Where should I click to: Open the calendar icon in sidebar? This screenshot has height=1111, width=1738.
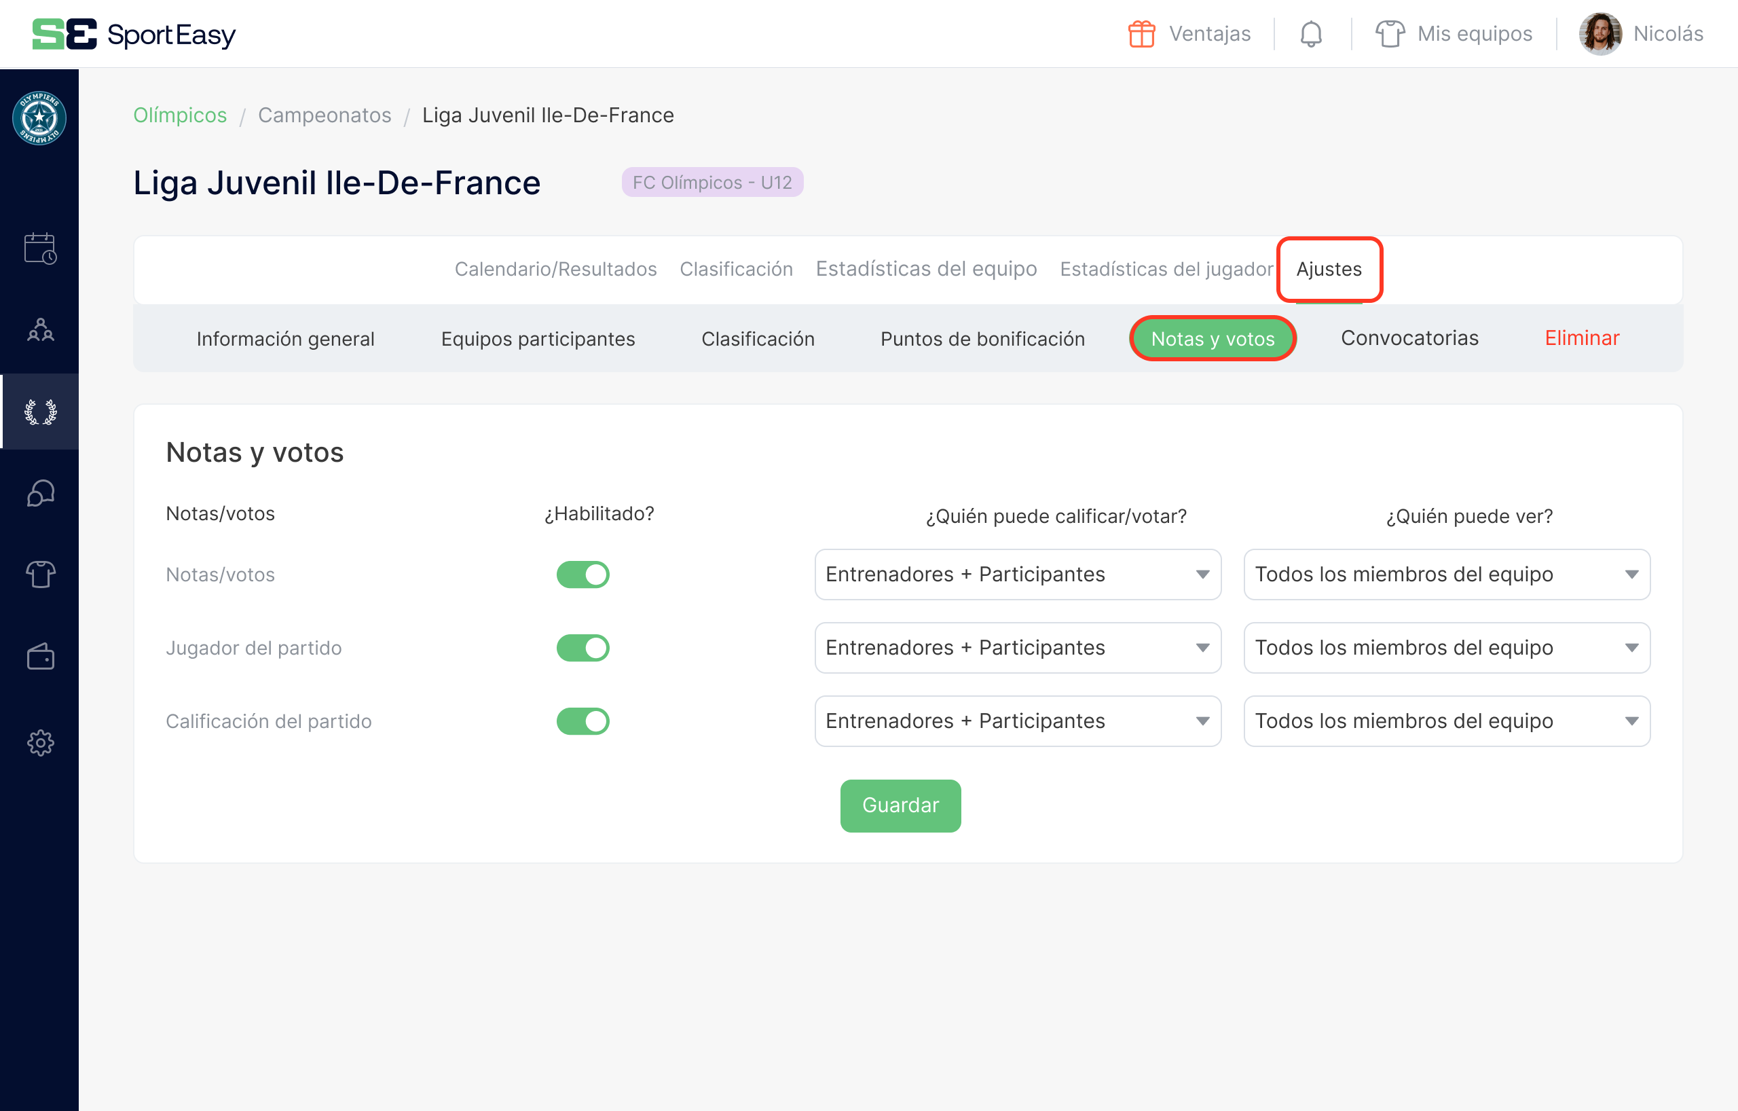click(x=41, y=249)
